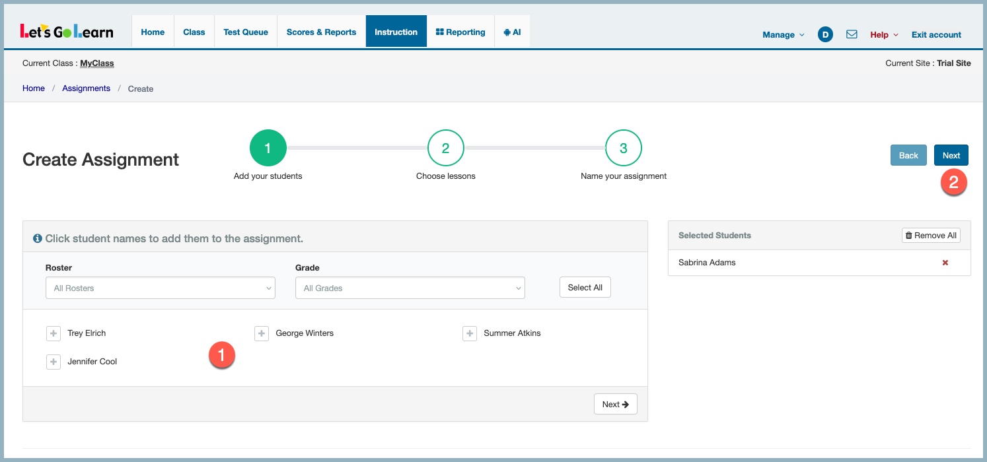This screenshot has height=462, width=987.
Task: Open the Grade dropdown
Action: [410, 288]
